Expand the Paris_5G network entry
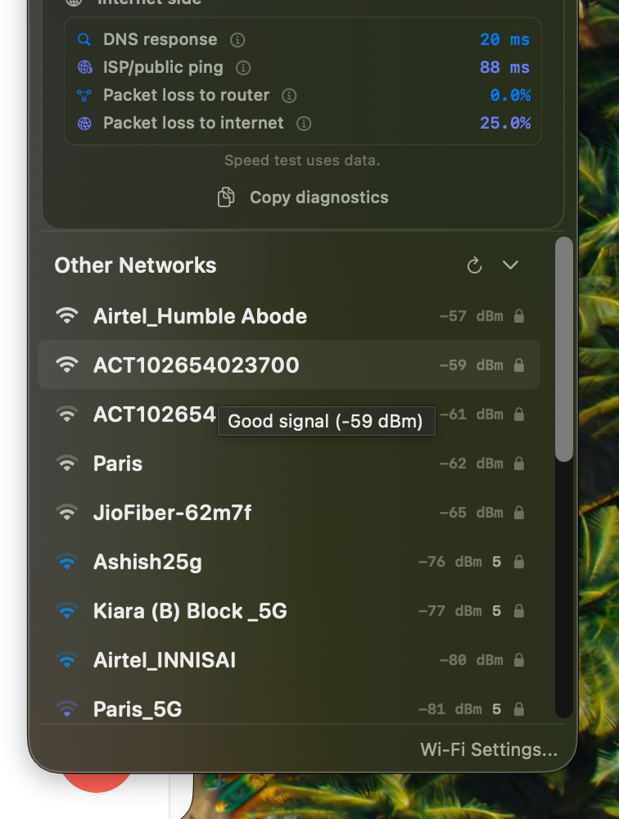 [x=136, y=709]
